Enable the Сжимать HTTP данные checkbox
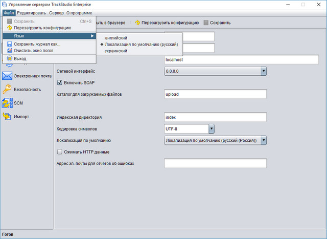Screen dimensions: 327x239 pos(60,152)
